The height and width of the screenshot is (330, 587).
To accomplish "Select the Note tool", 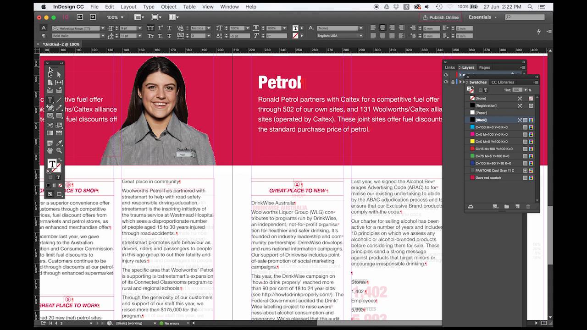I will tap(50, 143).
